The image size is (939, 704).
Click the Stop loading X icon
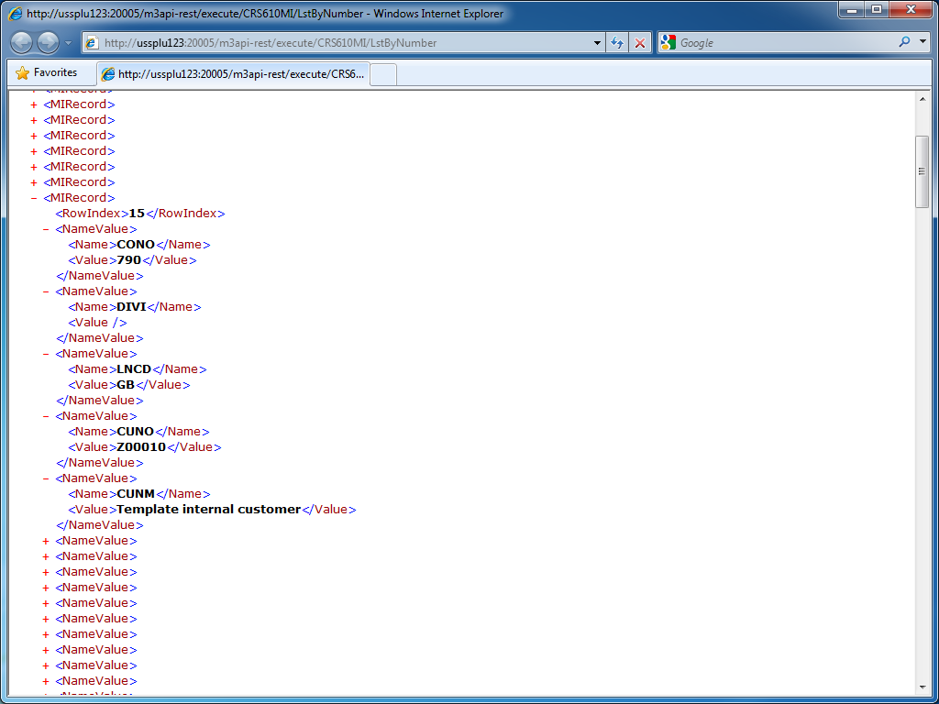[x=640, y=43]
